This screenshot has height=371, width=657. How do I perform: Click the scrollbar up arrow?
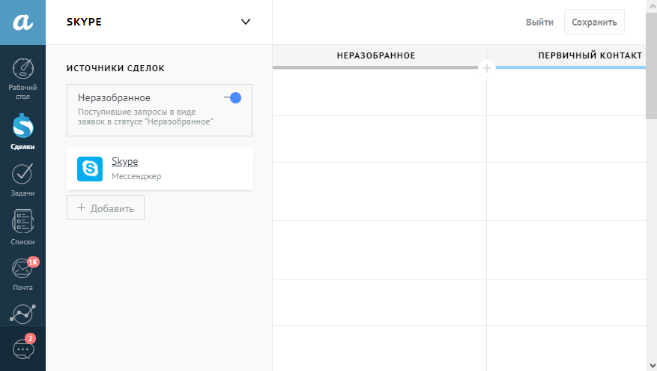pyautogui.click(x=652, y=5)
